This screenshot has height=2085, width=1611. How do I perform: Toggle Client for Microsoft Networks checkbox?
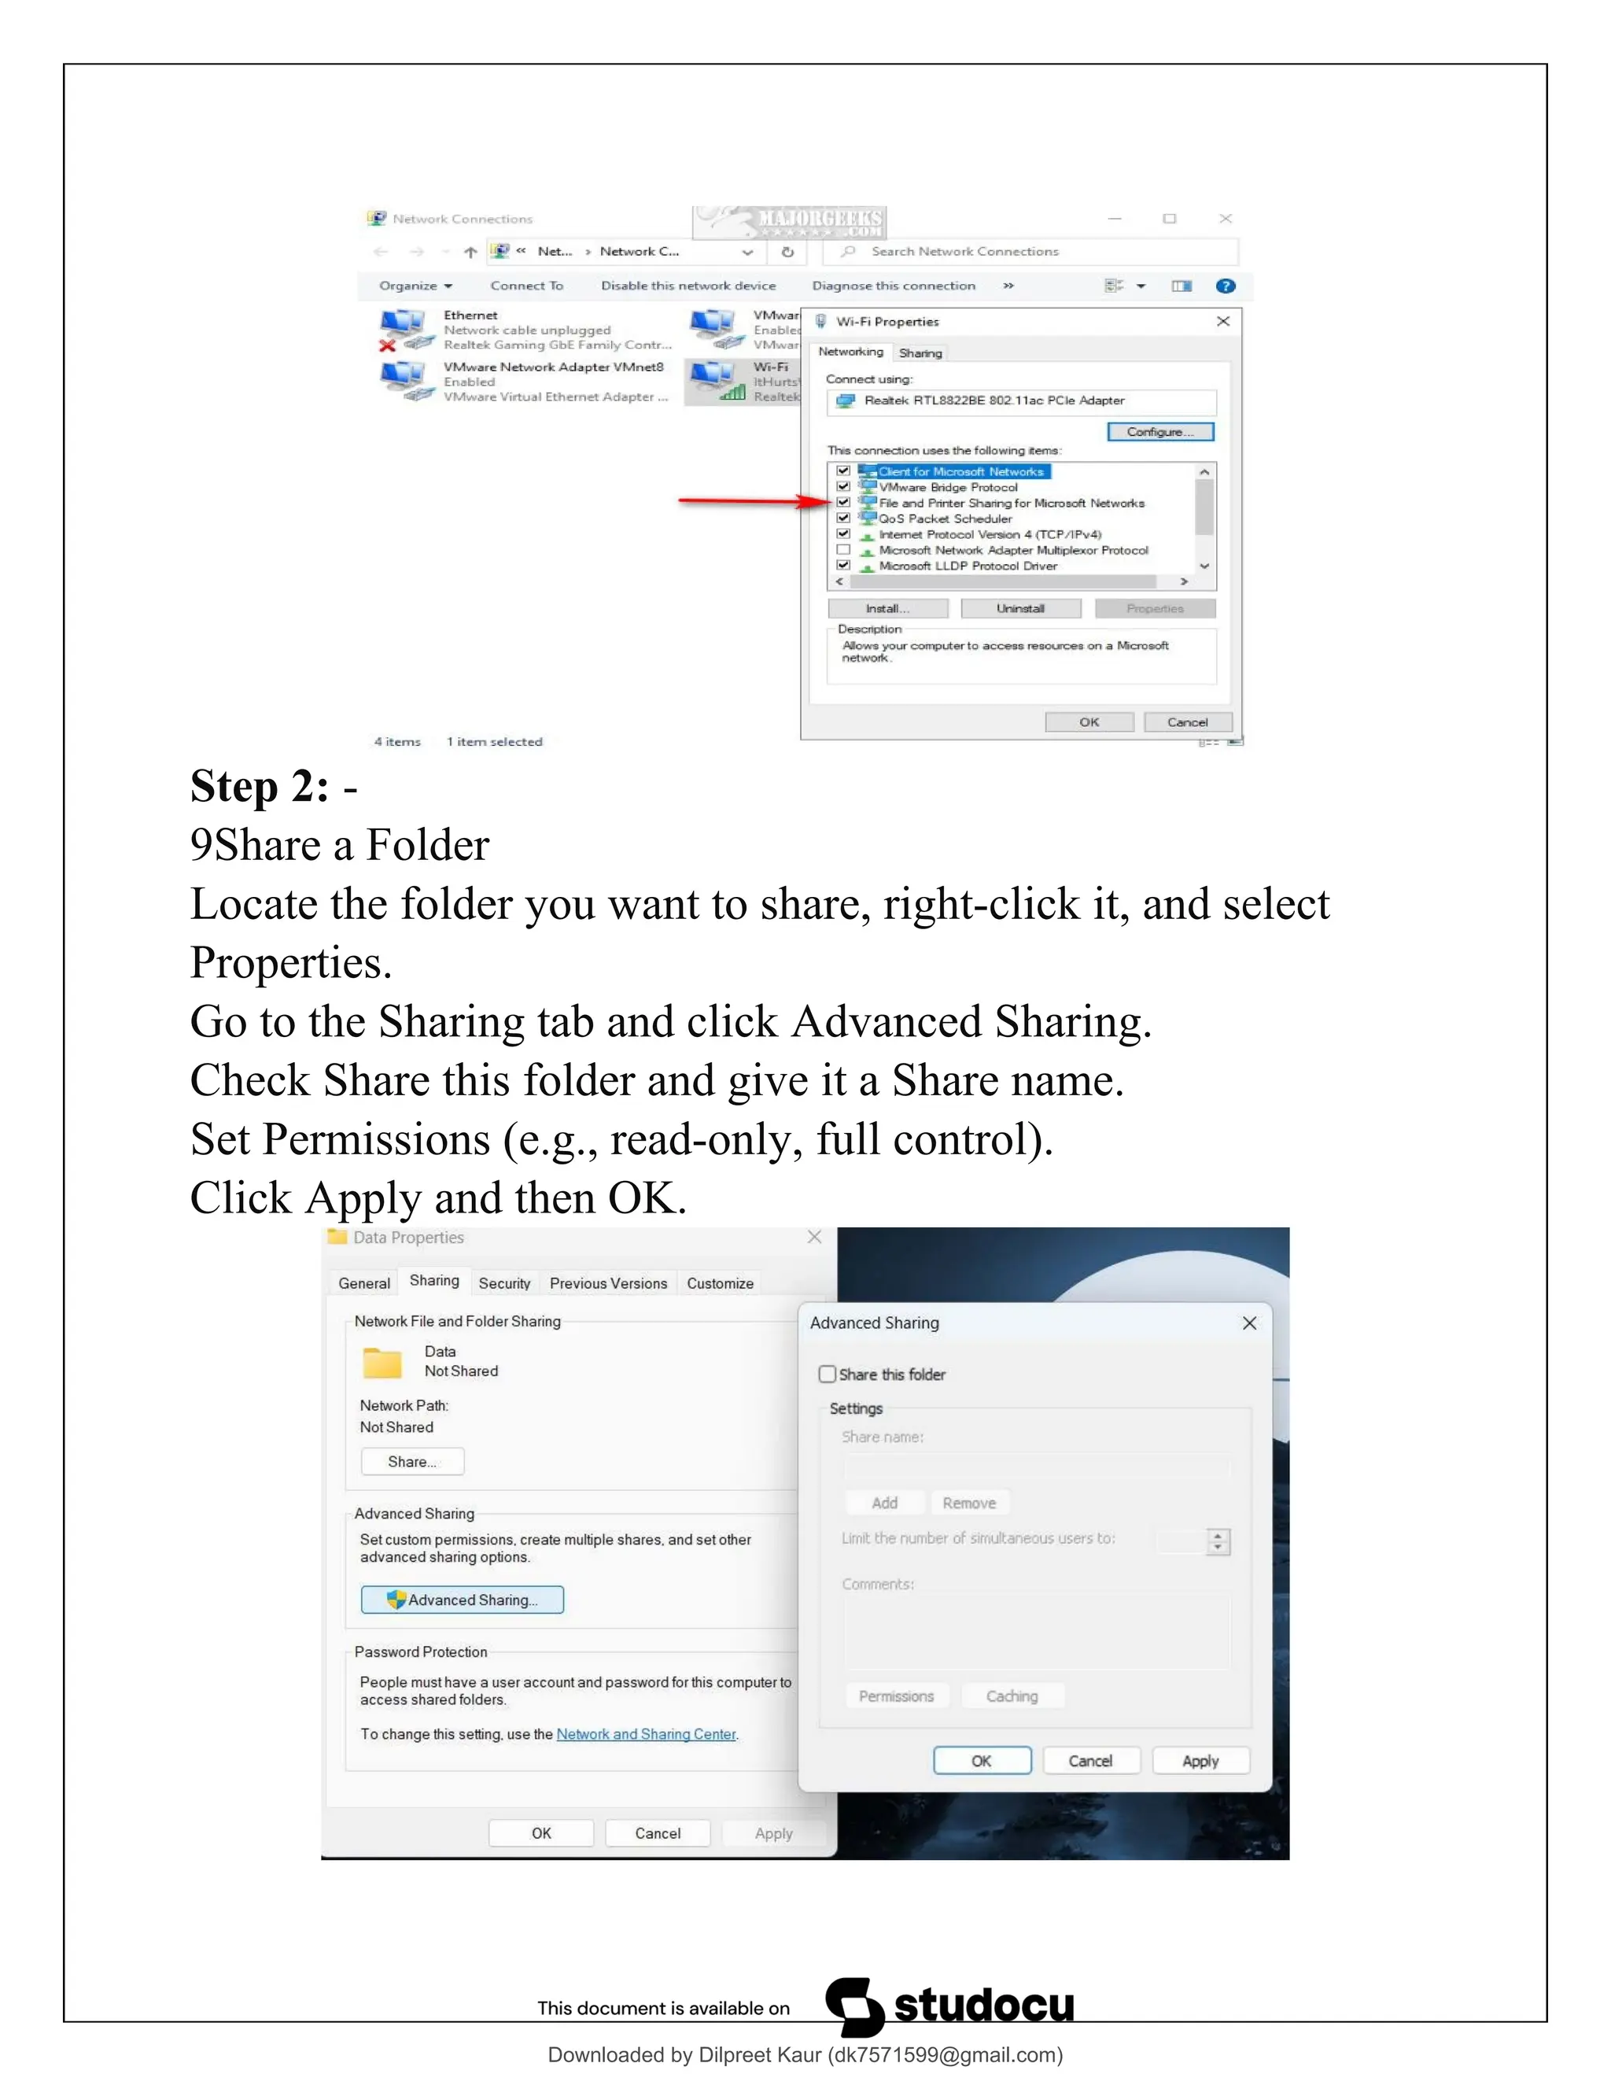point(844,471)
